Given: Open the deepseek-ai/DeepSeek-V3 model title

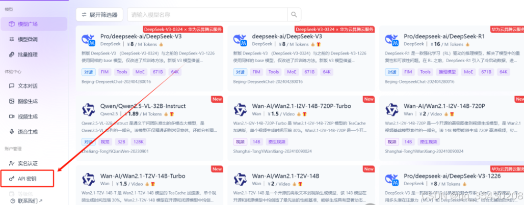Looking at the screenshot, I should [287, 37].
